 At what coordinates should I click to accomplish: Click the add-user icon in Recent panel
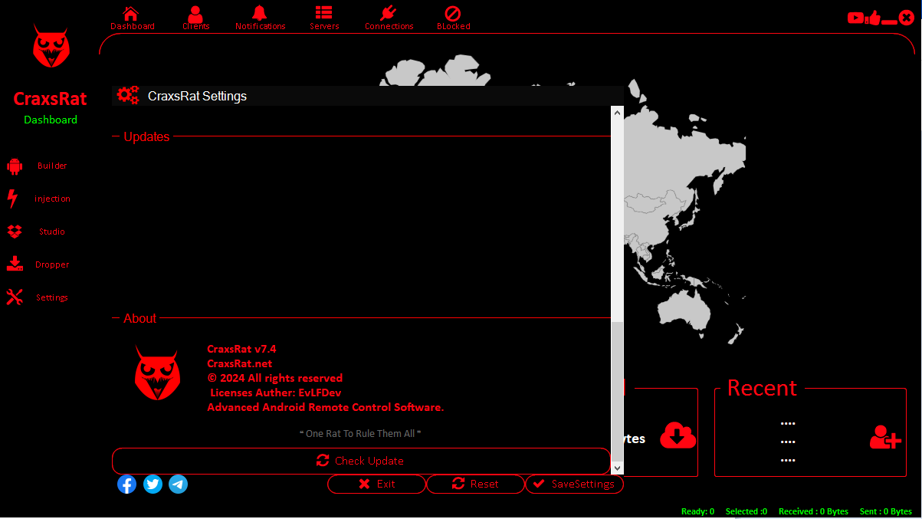(x=884, y=437)
